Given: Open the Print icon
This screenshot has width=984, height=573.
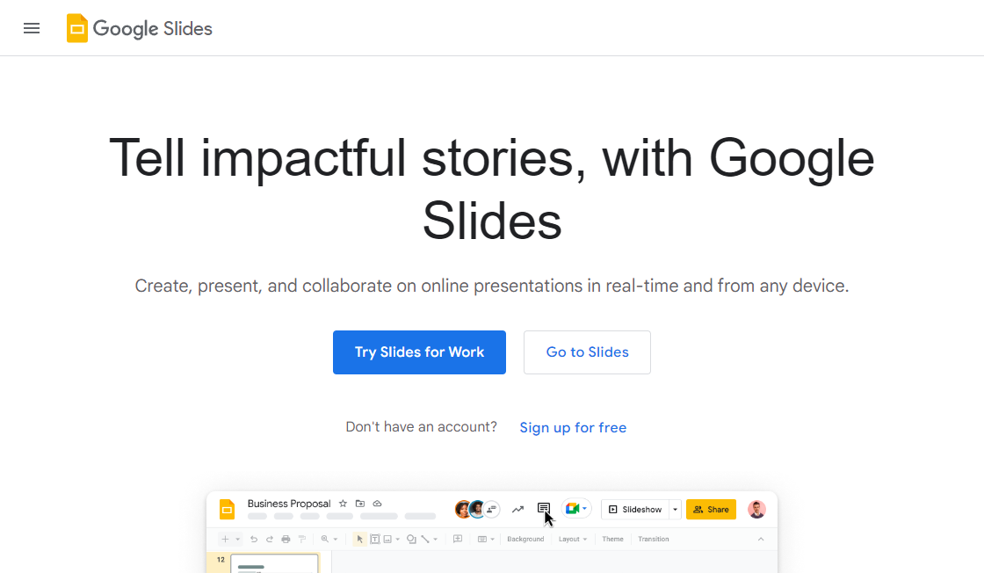Looking at the screenshot, I should tap(286, 538).
